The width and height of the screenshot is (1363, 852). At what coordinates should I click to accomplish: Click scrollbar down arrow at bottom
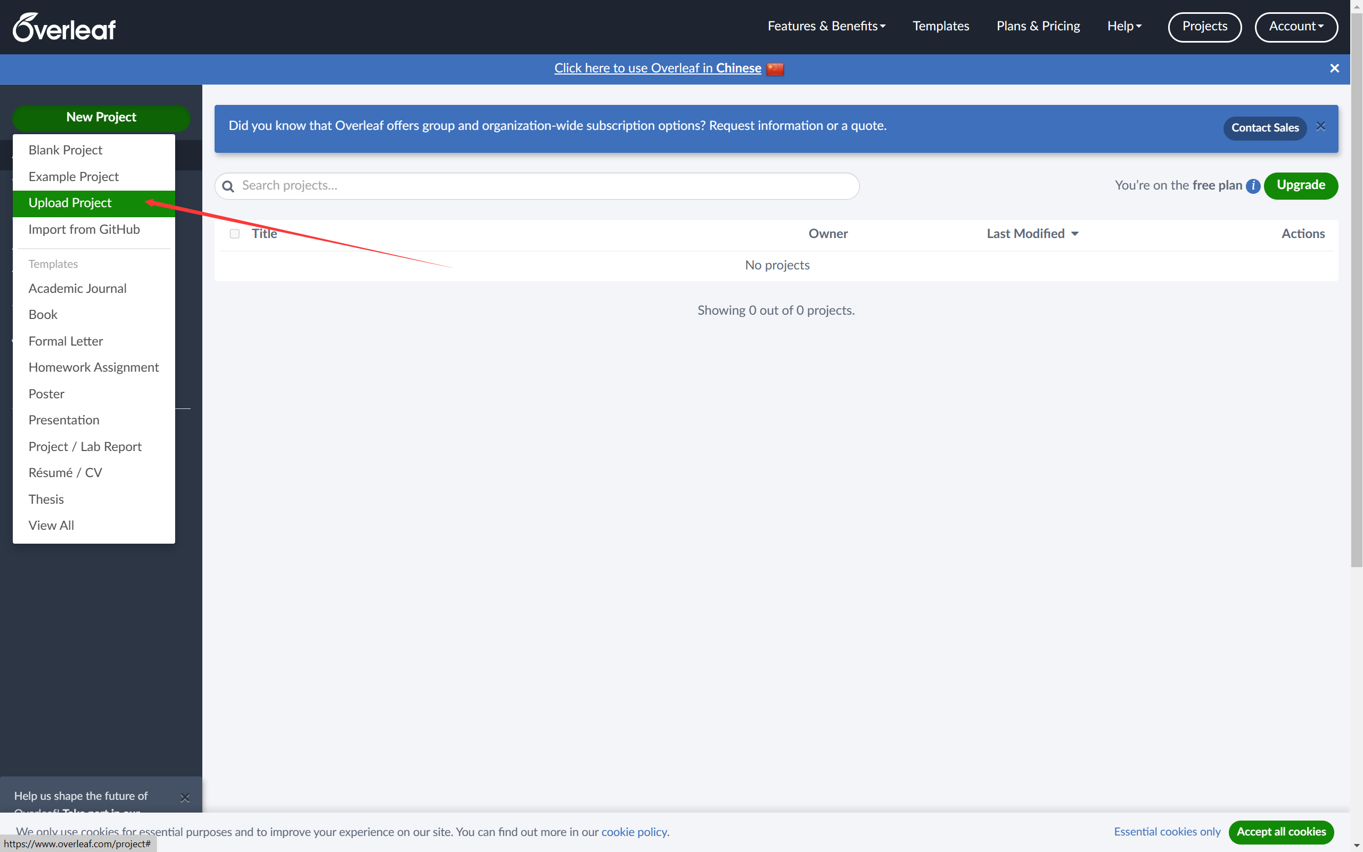click(x=1356, y=846)
